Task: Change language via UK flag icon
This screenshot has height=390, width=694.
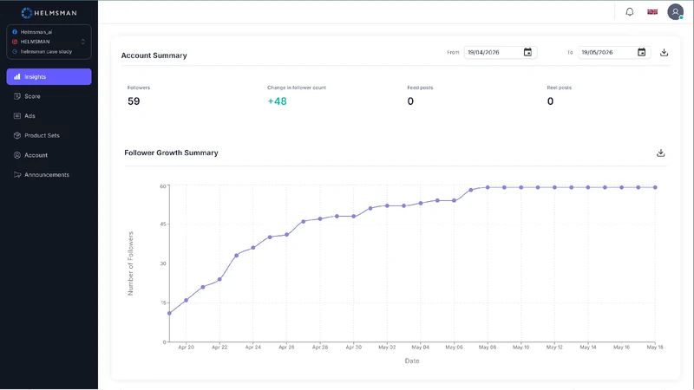Action: pyautogui.click(x=652, y=12)
